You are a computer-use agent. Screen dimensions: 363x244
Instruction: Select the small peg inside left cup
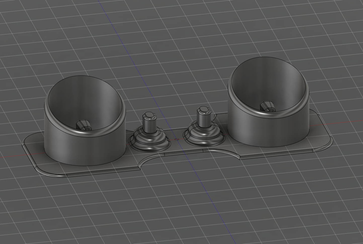tap(83, 125)
